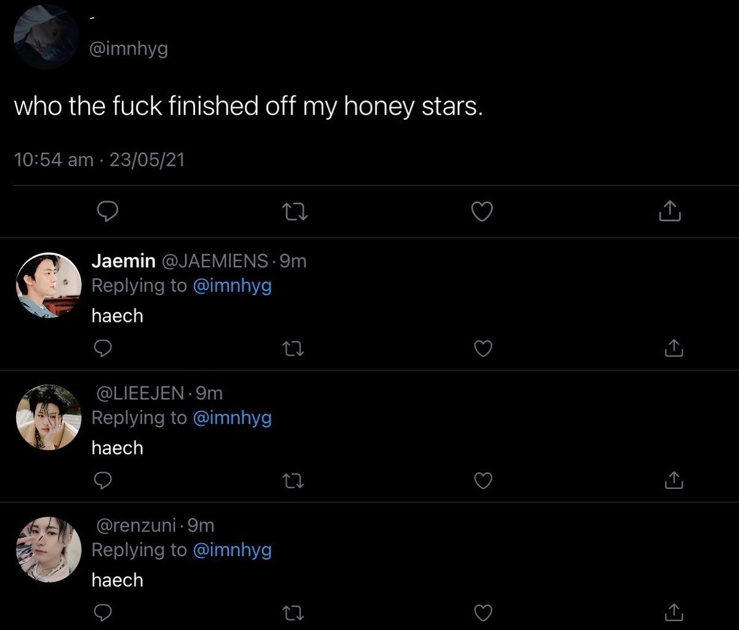Like the @renzuni reply
The width and height of the screenshot is (739, 630).
483,613
